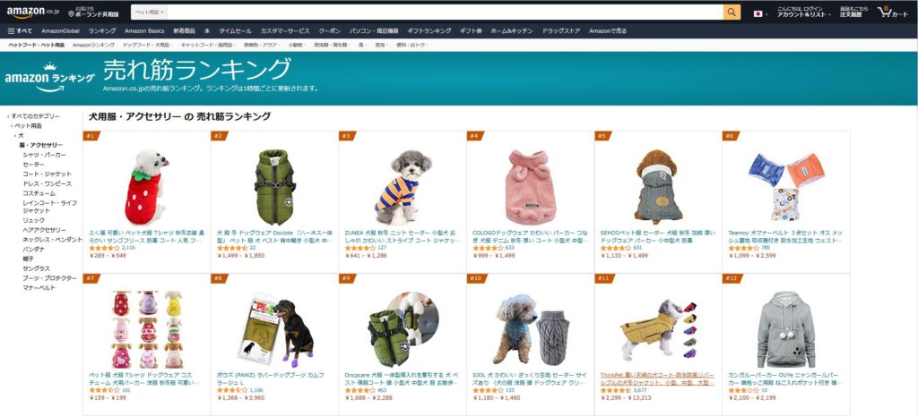Screen dimensions: 918x416
Task: Open the gray kangaroo hoodie product image
Action: coord(785,330)
